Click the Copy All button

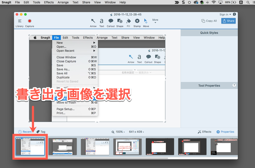209,21
